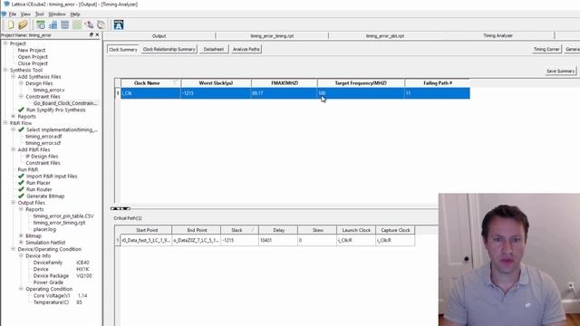Switch to the Timing Analyzer tab
This screenshot has height=326, width=580.
coord(498,36)
